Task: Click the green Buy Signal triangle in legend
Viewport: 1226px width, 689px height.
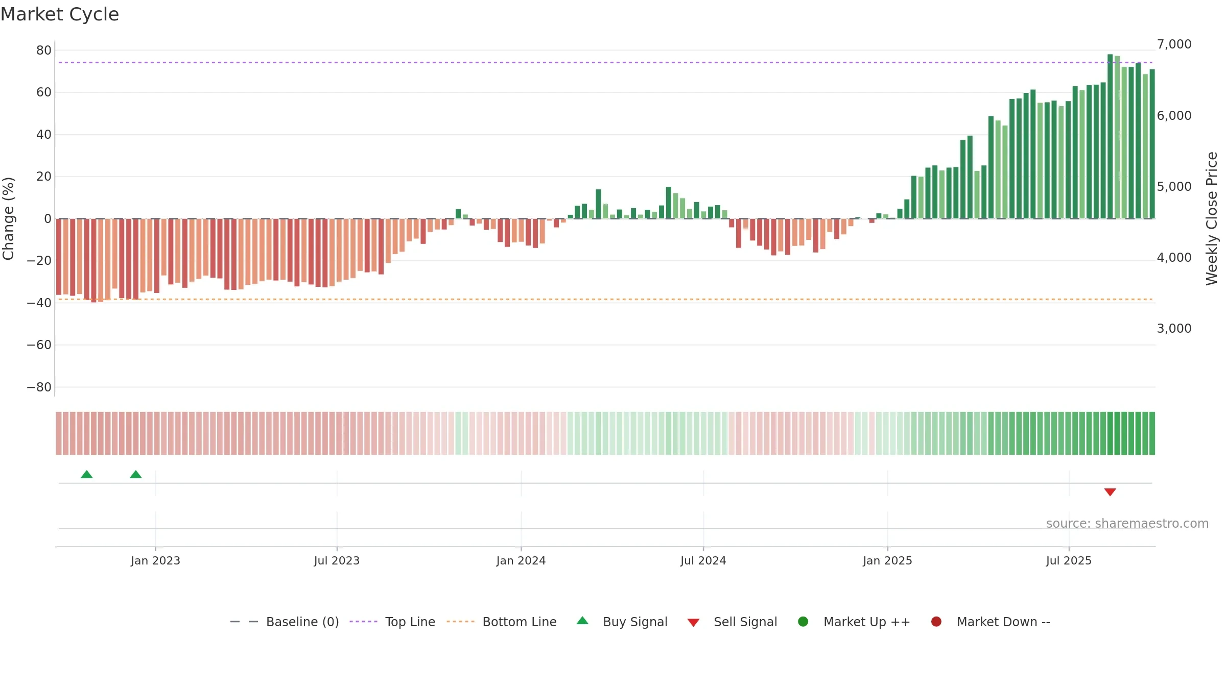Action: pos(582,621)
